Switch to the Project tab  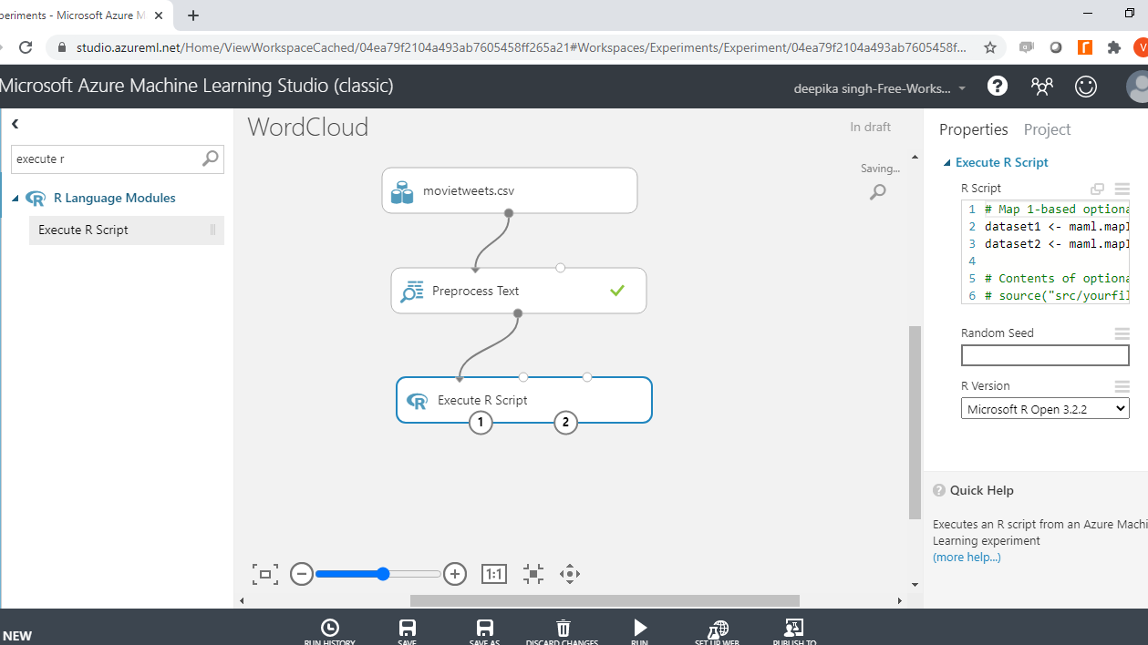pyautogui.click(x=1047, y=129)
